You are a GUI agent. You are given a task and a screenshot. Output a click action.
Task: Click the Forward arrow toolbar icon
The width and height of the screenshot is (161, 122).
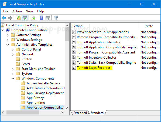point(10,18)
